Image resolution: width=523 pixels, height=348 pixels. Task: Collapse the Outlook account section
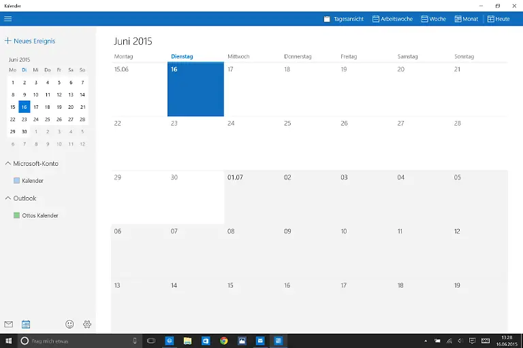pos(8,198)
